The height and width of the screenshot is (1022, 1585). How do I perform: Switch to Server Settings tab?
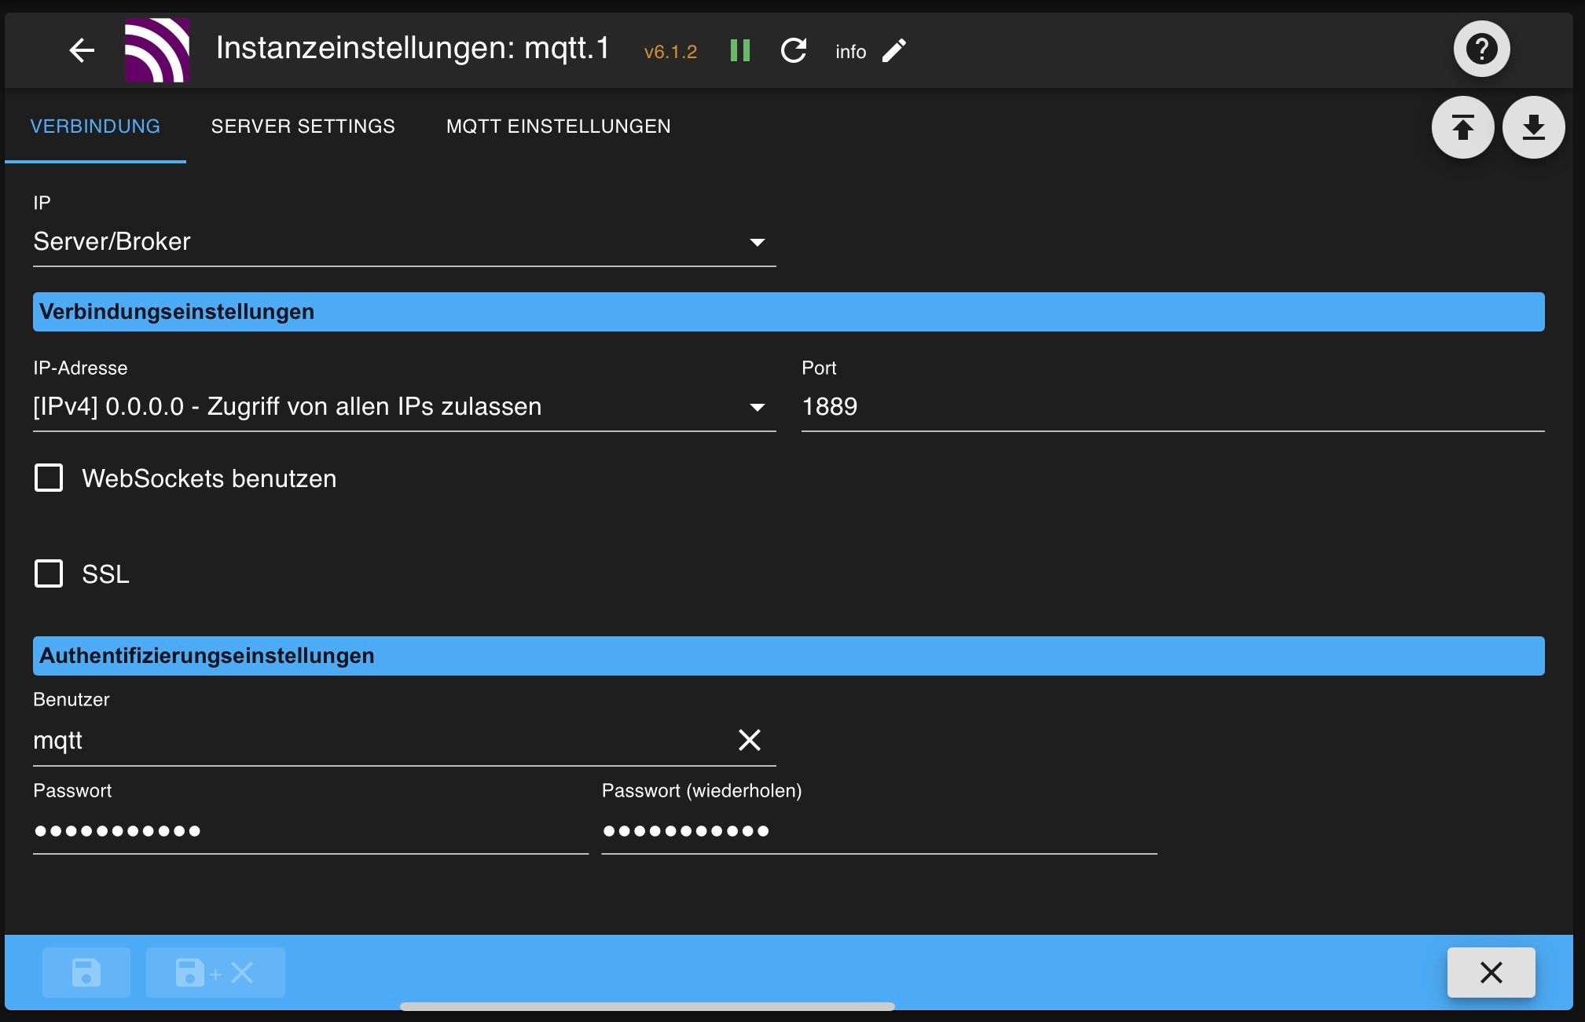(x=303, y=126)
